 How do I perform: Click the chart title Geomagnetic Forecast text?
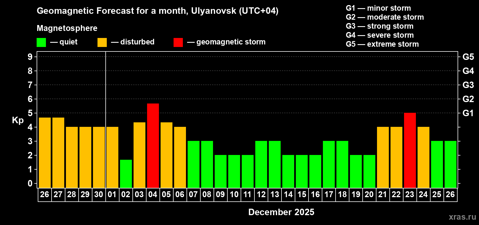158,11
